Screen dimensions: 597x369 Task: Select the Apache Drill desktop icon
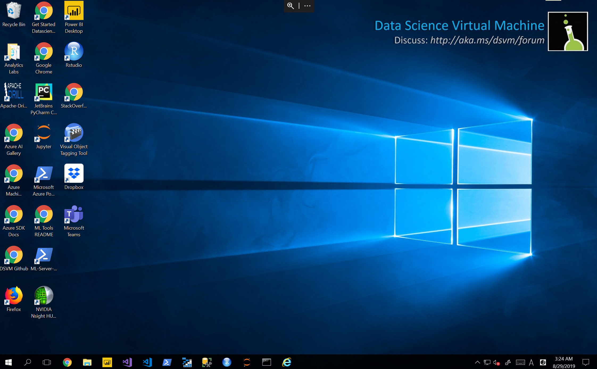coord(14,92)
